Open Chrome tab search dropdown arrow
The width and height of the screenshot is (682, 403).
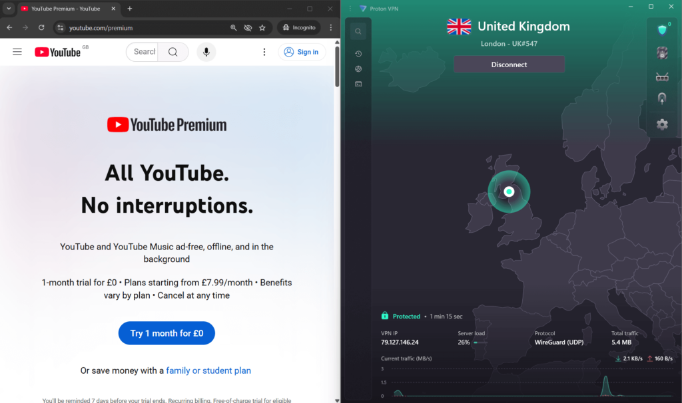pyautogui.click(x=8, y=8)
